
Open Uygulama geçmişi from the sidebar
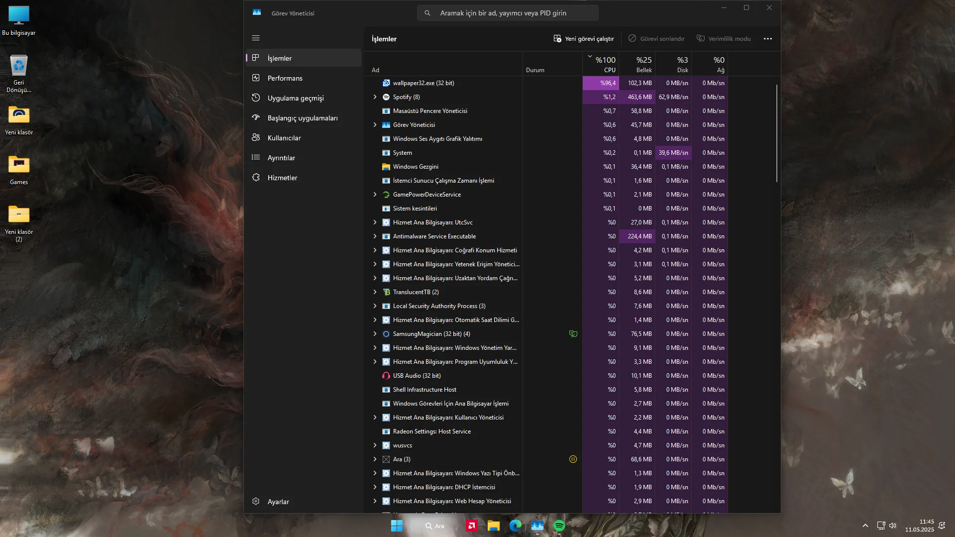tap(295, 98)
